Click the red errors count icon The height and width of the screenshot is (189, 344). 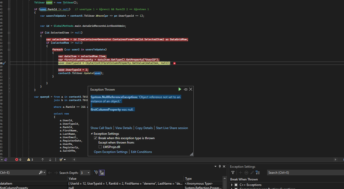(x=17, y=160)
